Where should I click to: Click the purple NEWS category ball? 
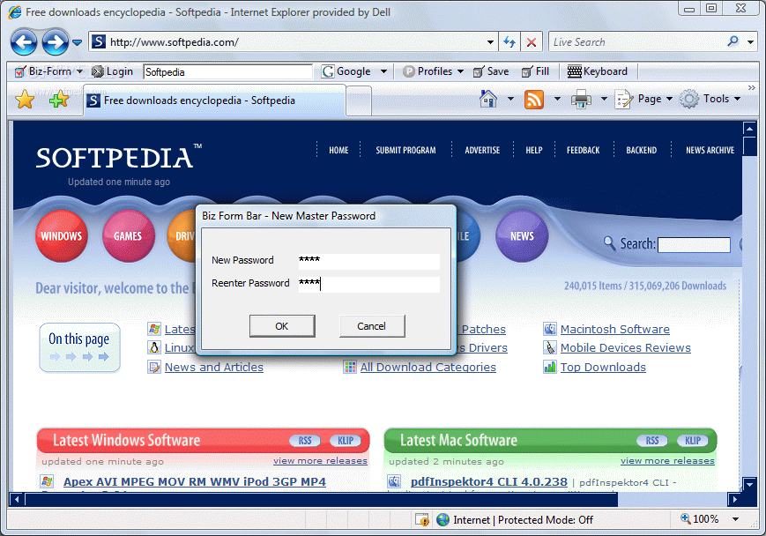pyautogui.click(x=522, y=236)
